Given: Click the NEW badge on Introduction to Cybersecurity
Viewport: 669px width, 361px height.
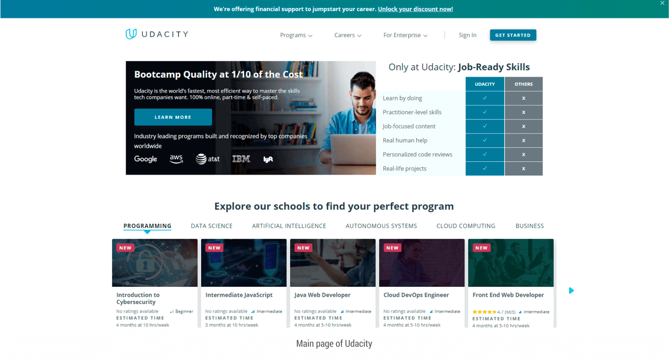Looking at the screenshot, I should coord(125,248).
